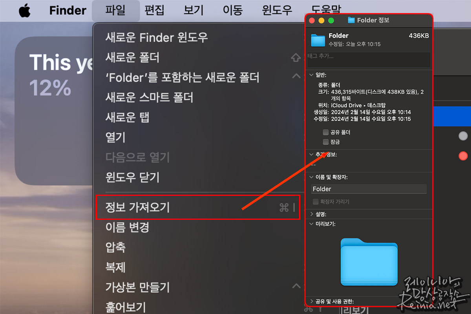Enable the 공유 폴더 checkbox
The height and width of the screenshot is (314, 471).
[x=325, y=132]
